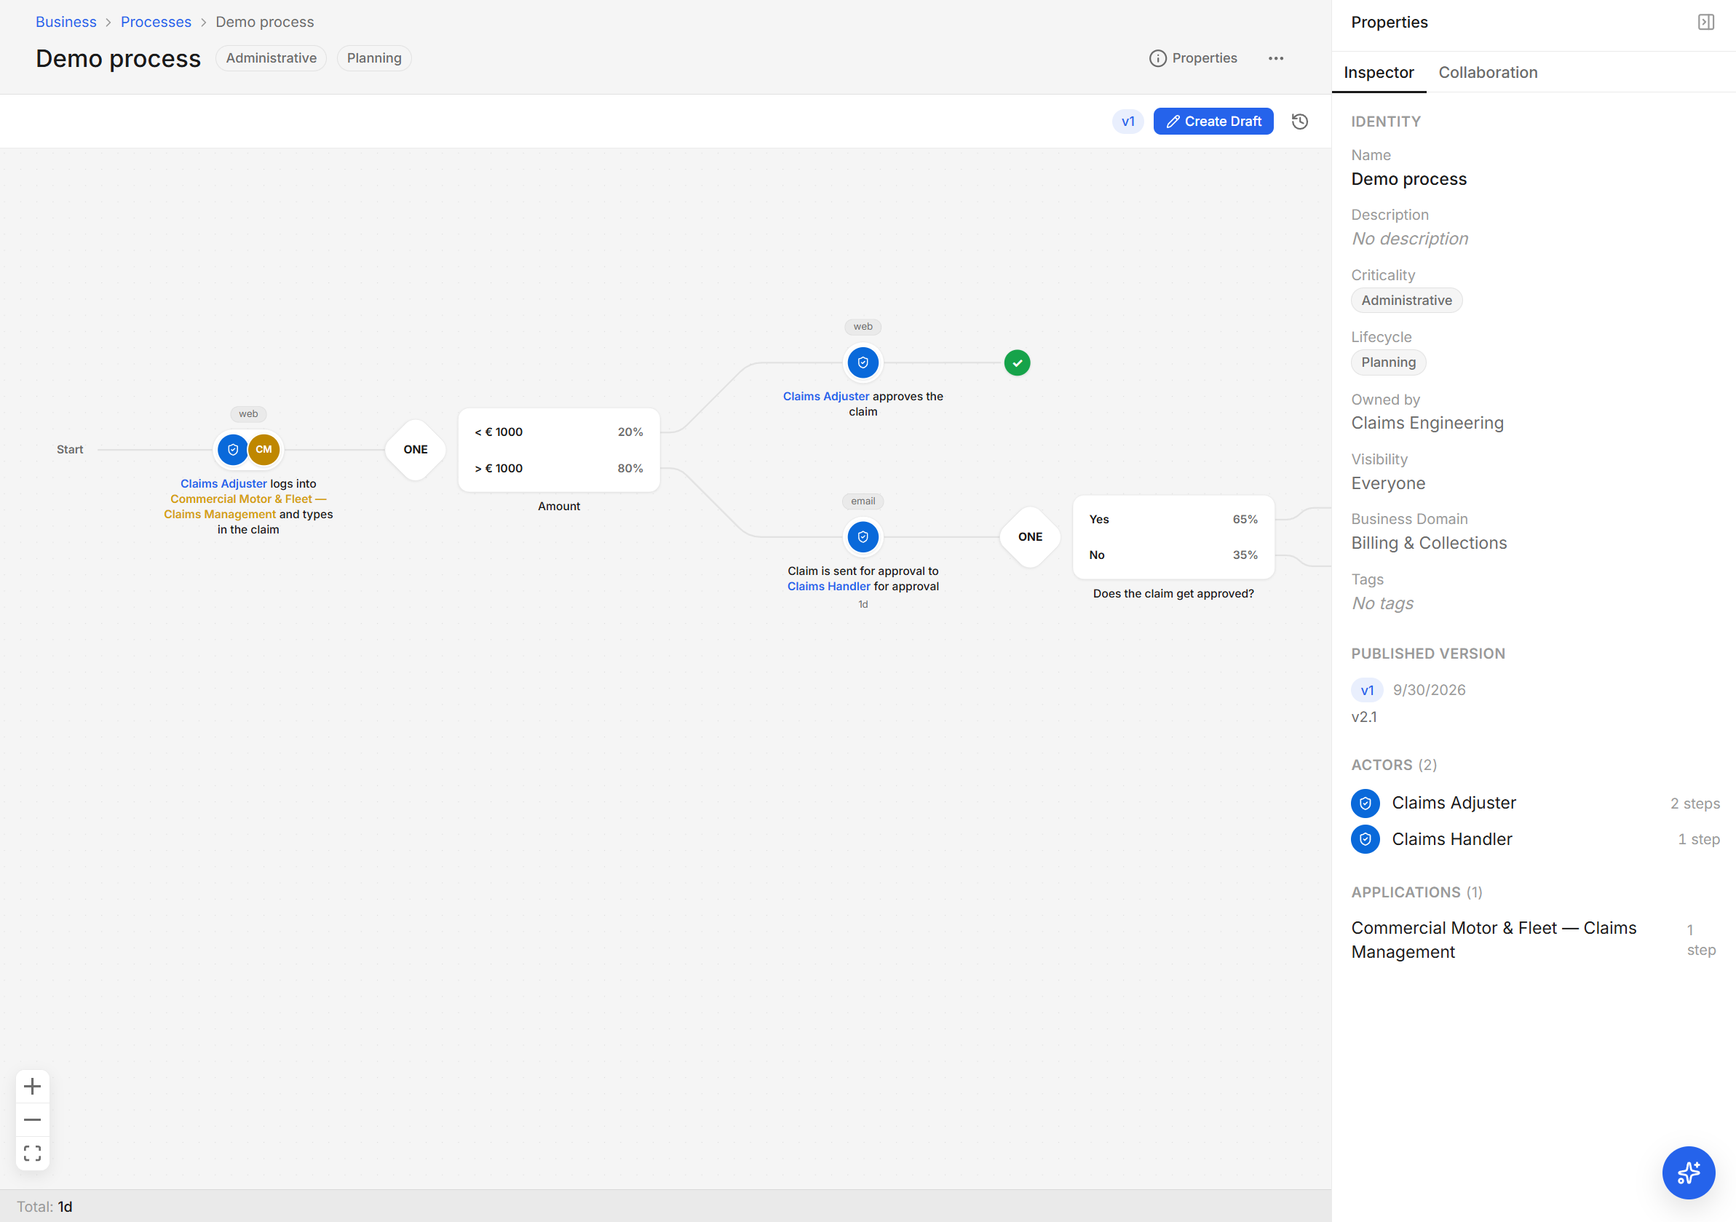Screen dimensions: 1736x1222
Task: Click the green checkmark end node
Action: 1017,363
